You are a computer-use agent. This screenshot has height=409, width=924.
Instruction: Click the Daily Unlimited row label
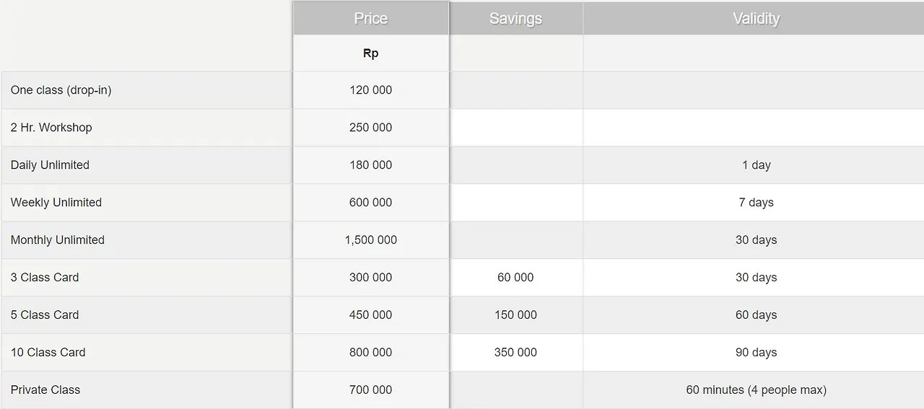tap(50, 165)
